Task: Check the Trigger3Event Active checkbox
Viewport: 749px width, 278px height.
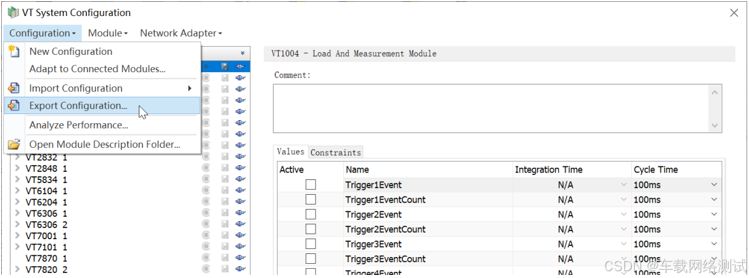Action: click(x=311, y=243)
